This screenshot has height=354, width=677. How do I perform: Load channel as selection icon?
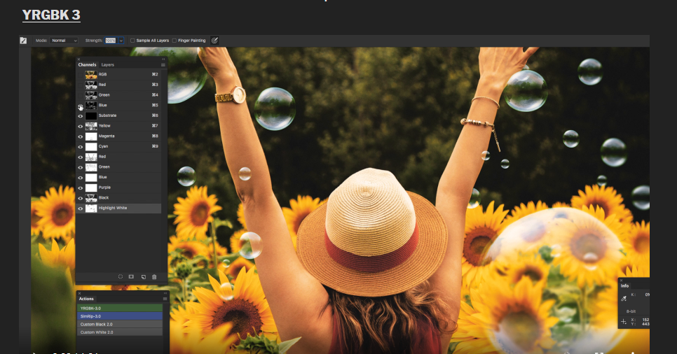click(121, 276)
